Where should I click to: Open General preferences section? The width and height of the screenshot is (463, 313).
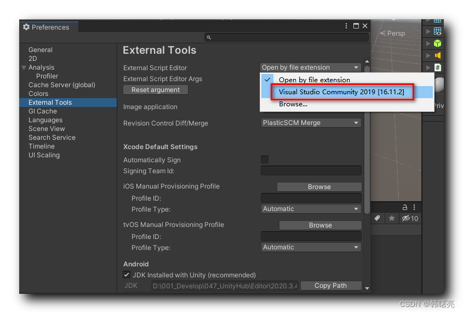41,49
